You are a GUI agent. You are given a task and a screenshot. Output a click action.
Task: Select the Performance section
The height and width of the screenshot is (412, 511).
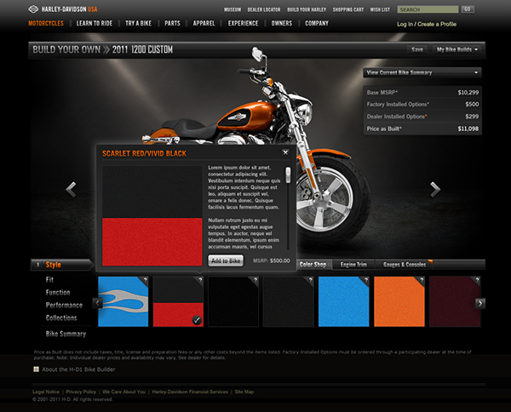[64, 305]
